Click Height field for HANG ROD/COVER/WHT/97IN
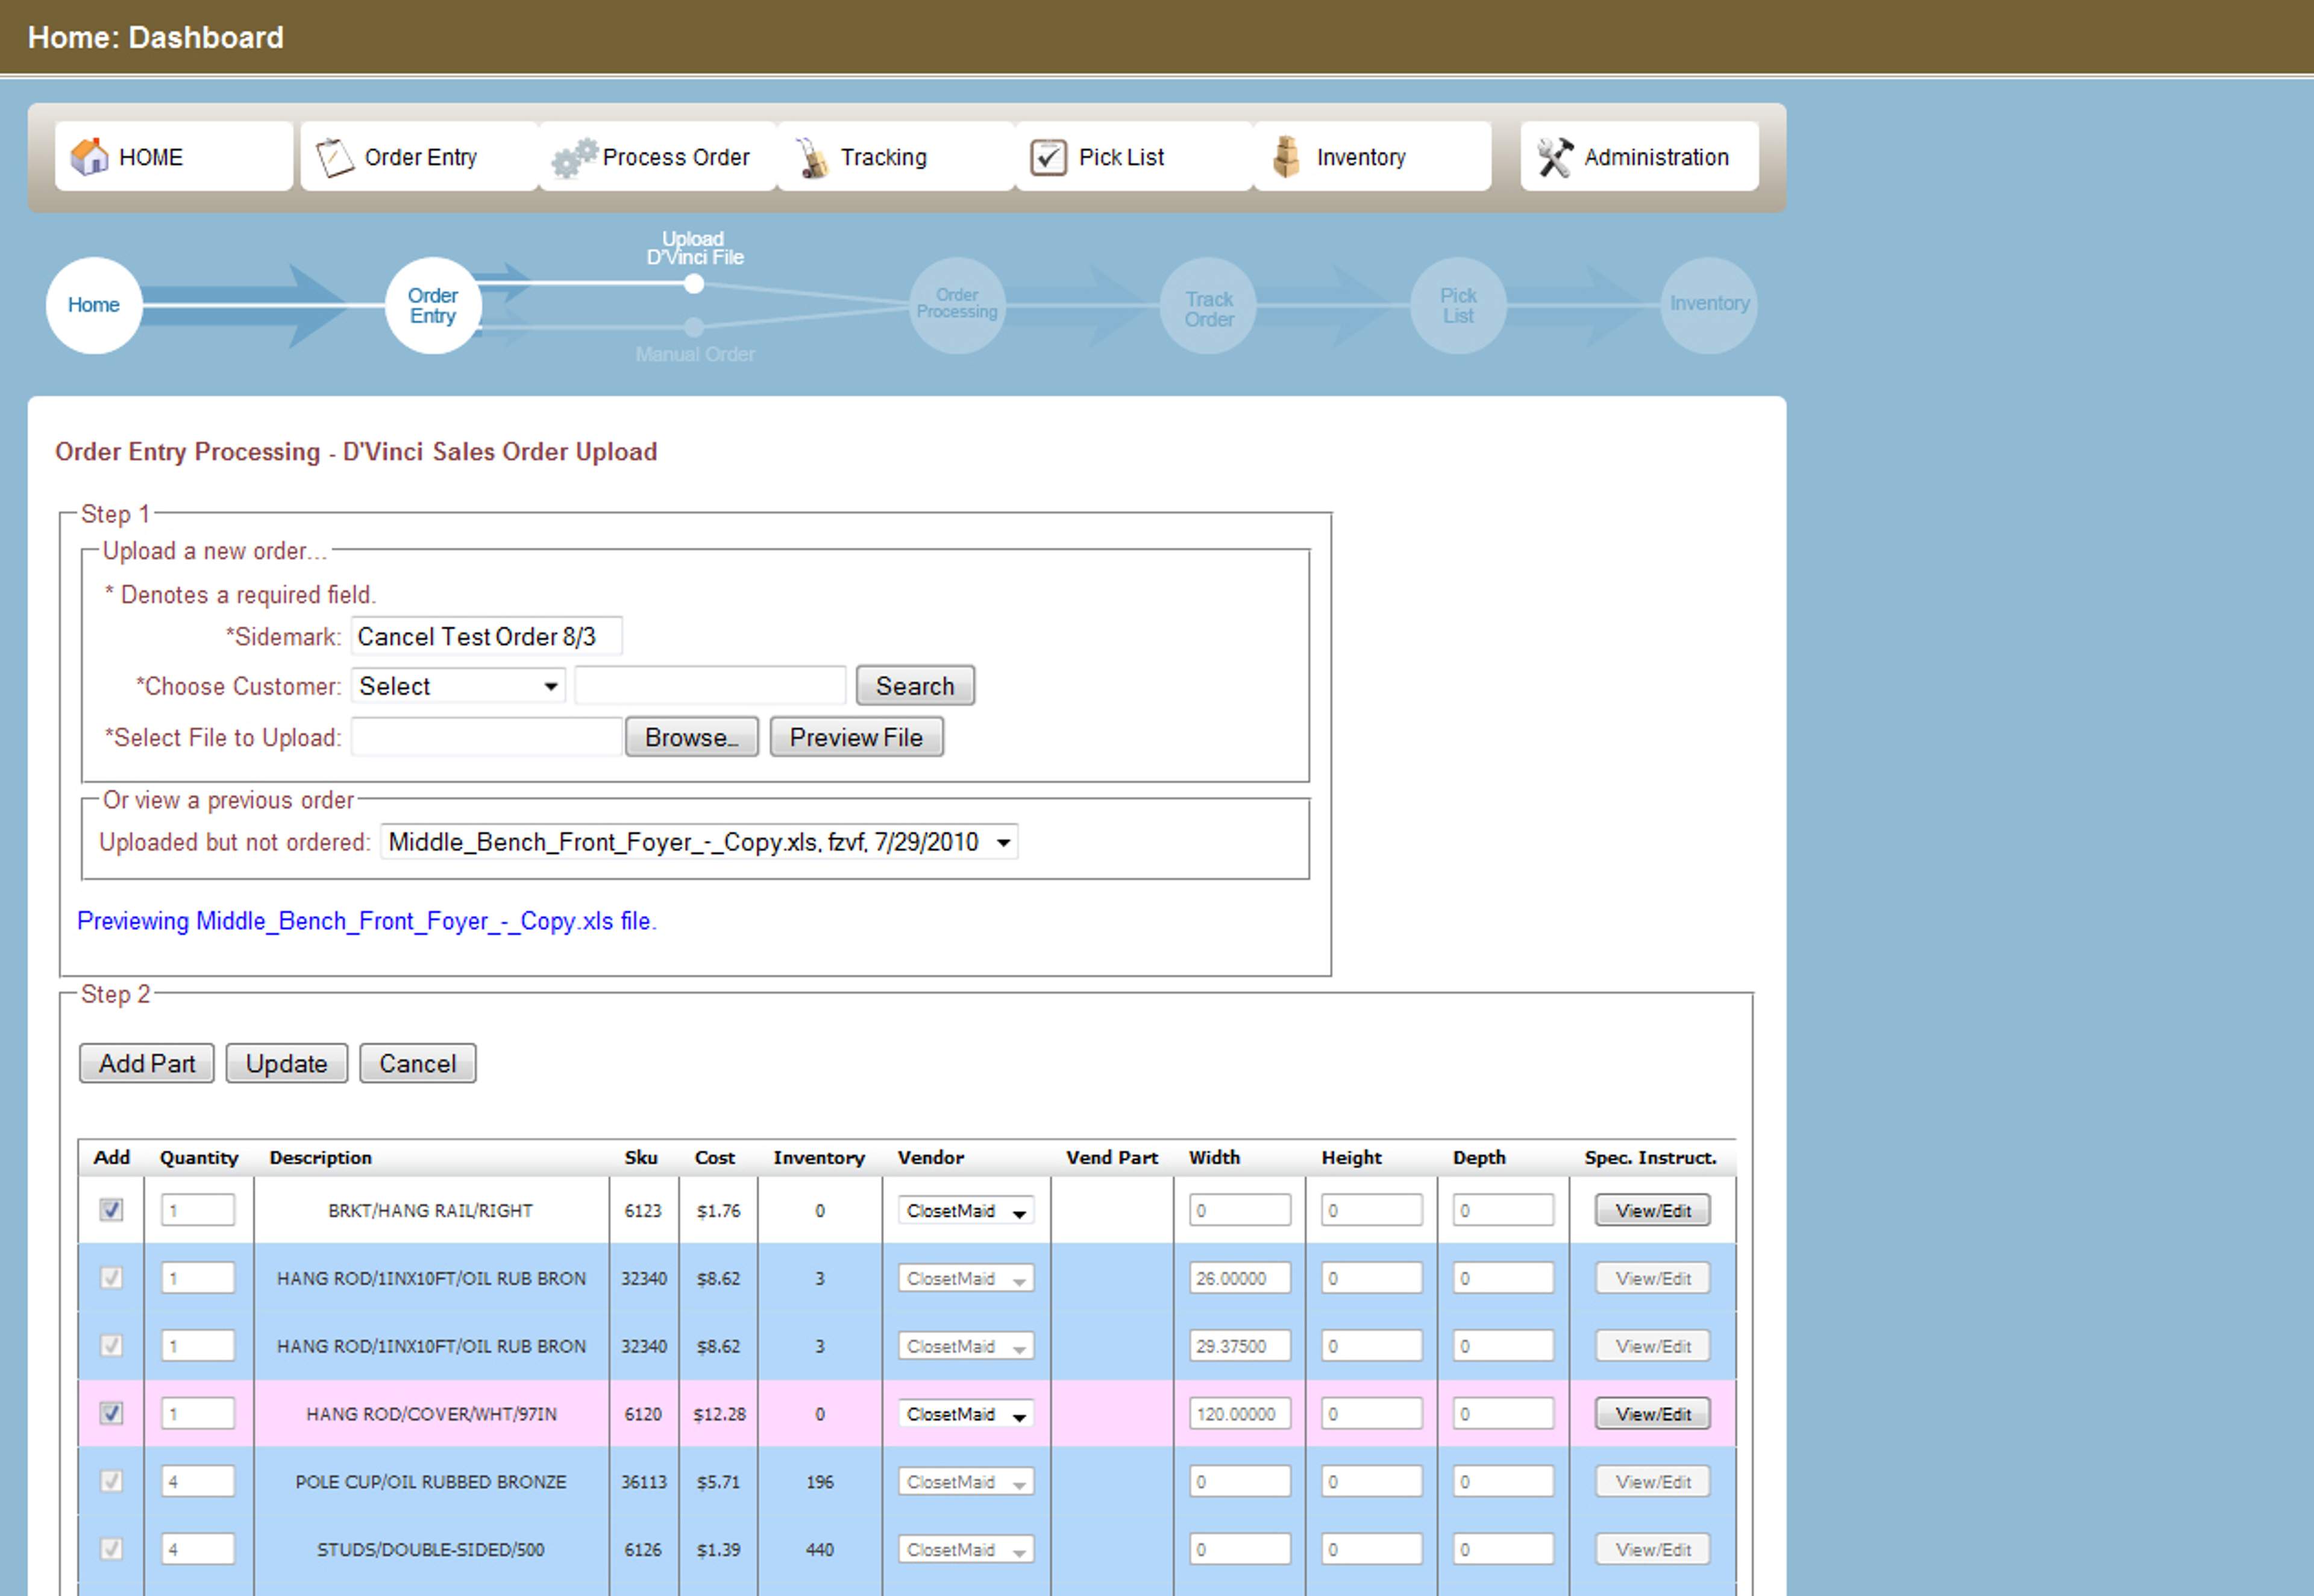Image resolution: width=2314 pixels, height=1596 pixels. click(1372, 1414)
